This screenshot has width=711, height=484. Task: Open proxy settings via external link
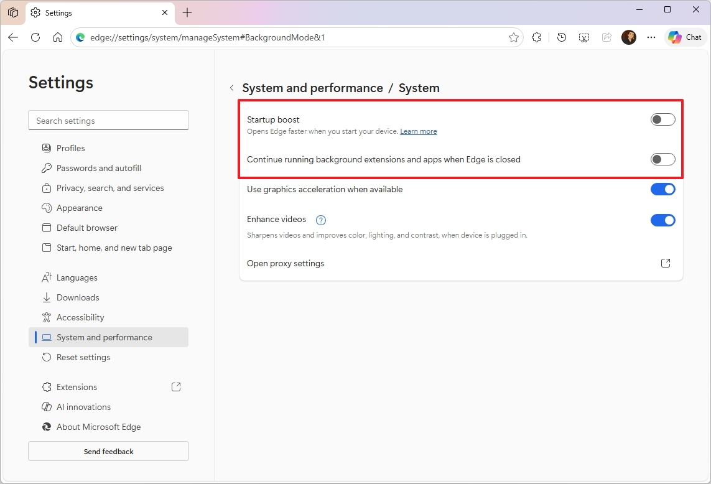(665, 263)
